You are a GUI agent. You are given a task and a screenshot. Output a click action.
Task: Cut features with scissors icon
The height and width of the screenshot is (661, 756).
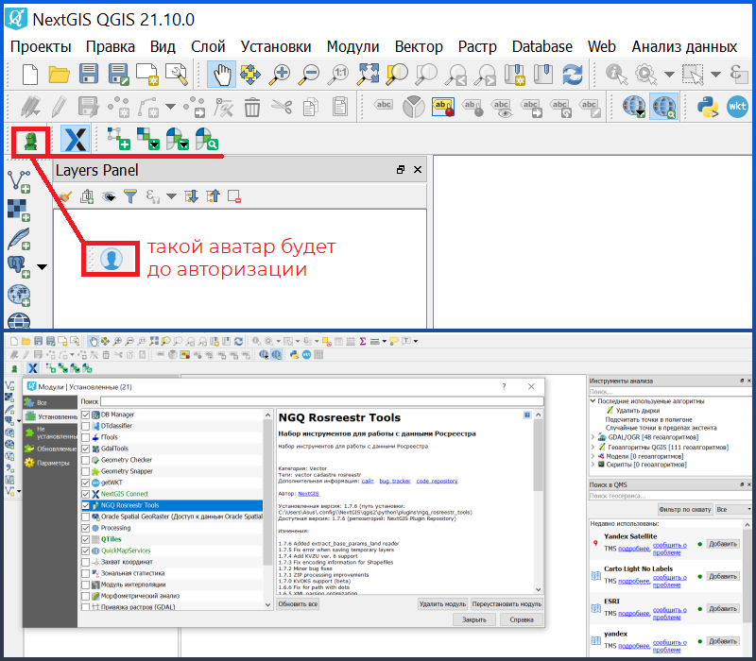point(282,107)
